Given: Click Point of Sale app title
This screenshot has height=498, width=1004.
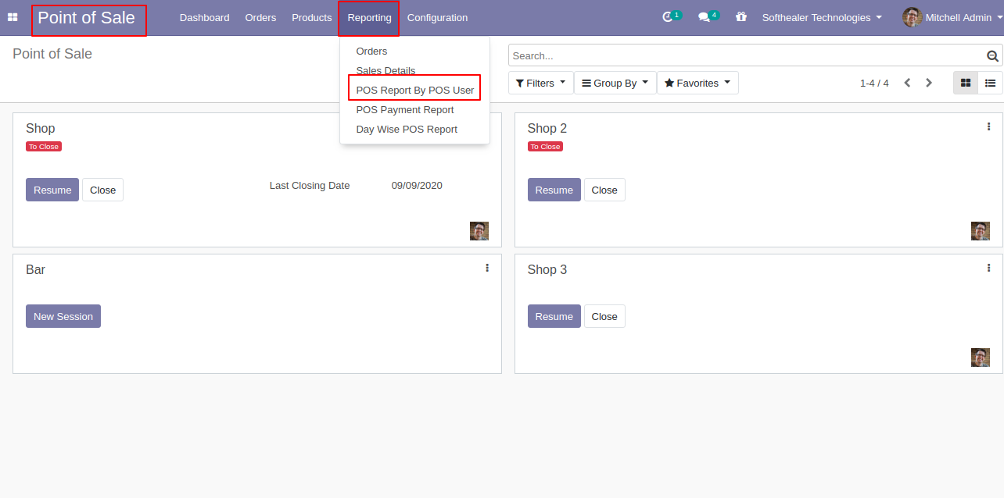Looking at the screenshot, I should tap(87, 17).
